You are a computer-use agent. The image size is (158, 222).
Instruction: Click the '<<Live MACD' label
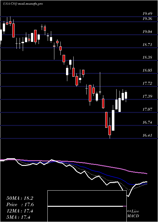coord(133,213)
